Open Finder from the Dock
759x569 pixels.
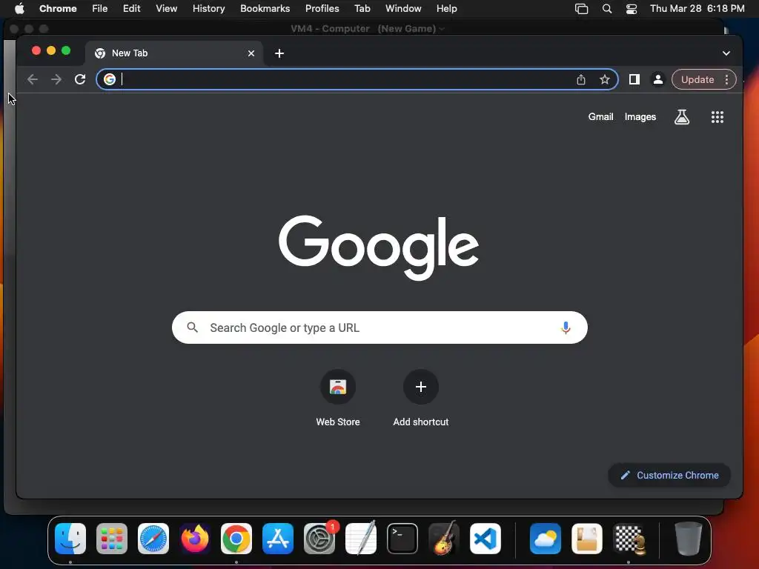tap(70, 539)
